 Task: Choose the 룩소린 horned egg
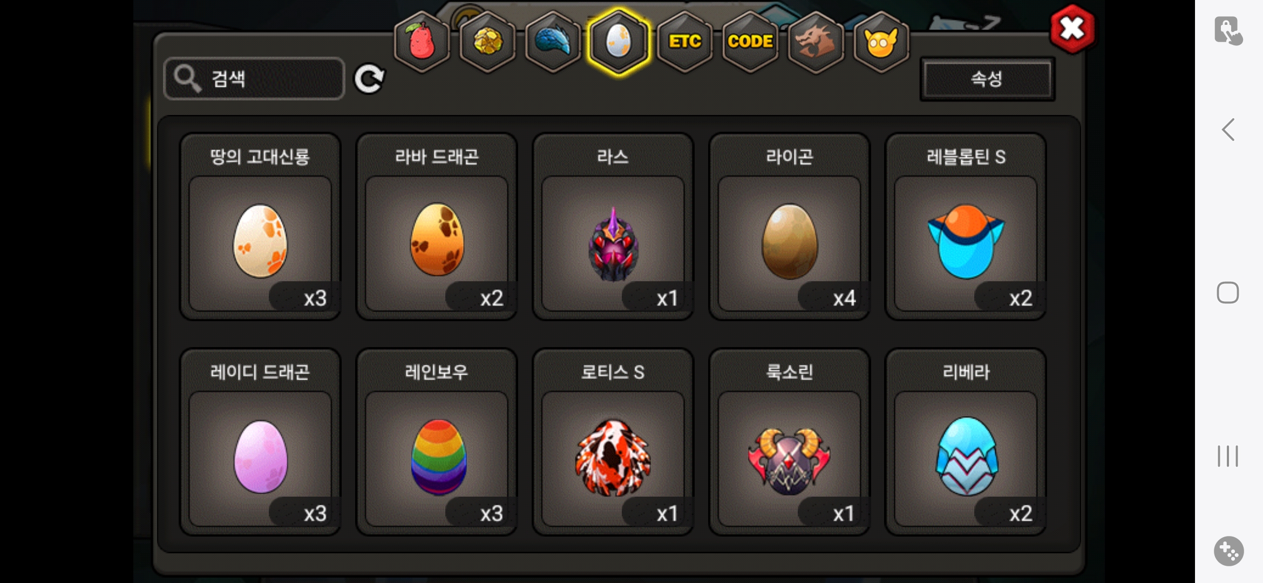(x=790, y=442)
